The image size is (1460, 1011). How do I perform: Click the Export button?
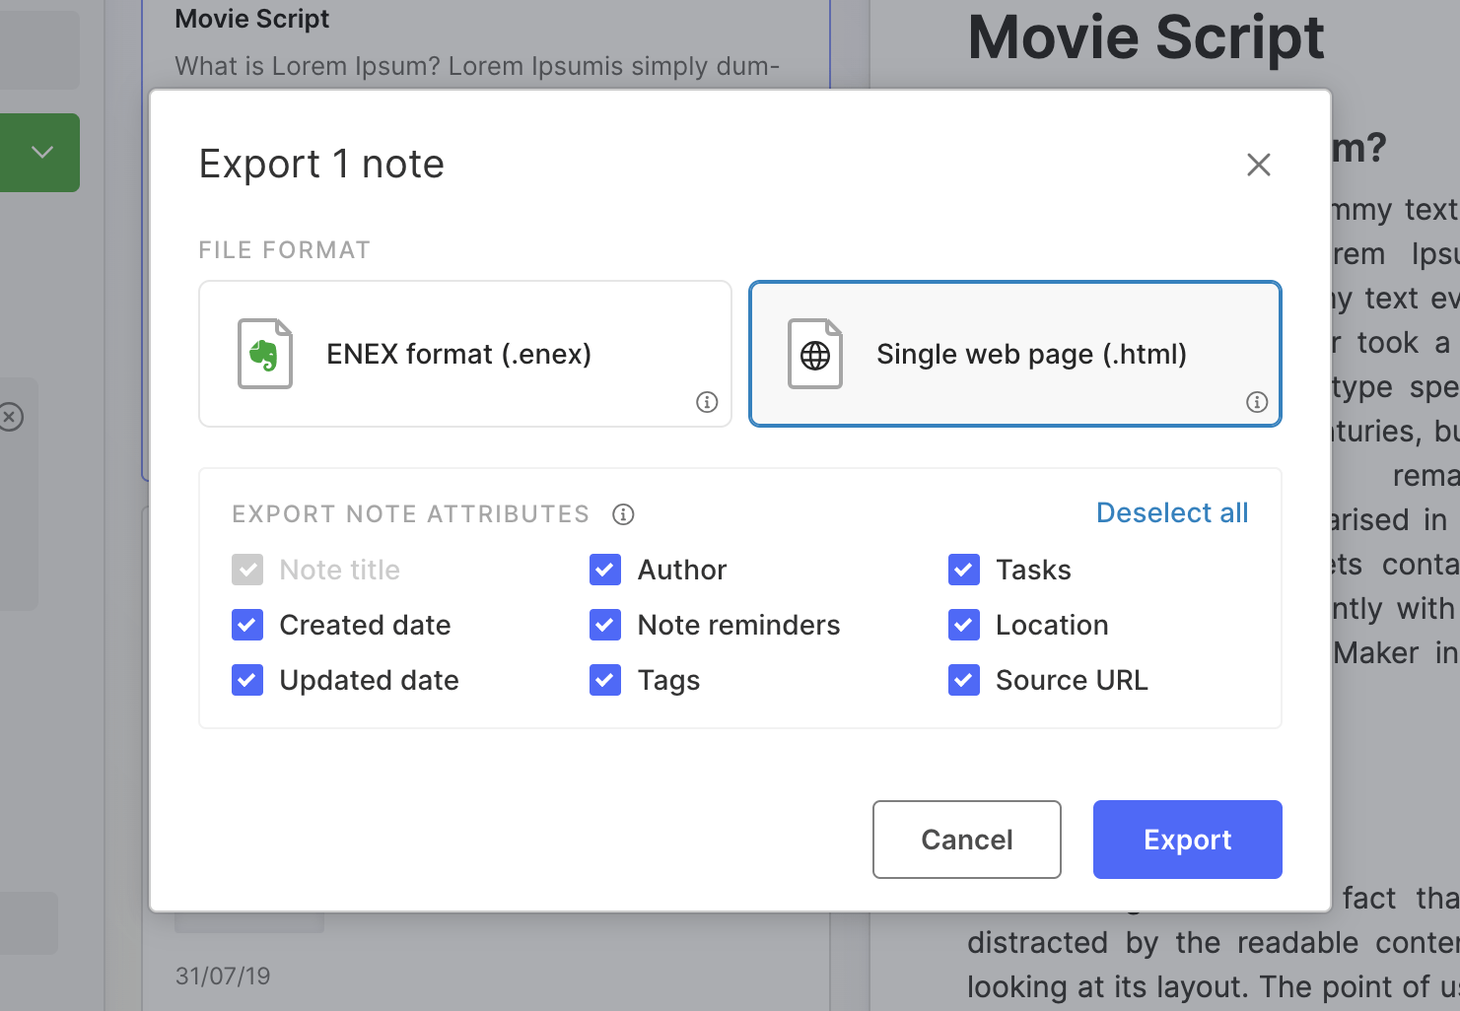(1187, 840)
